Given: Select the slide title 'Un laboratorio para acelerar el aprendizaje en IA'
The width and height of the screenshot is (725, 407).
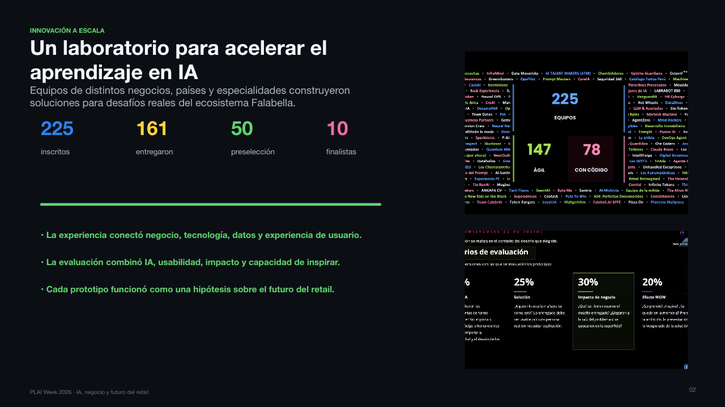Looking at the screenshot, I should [x=178, y=60].
